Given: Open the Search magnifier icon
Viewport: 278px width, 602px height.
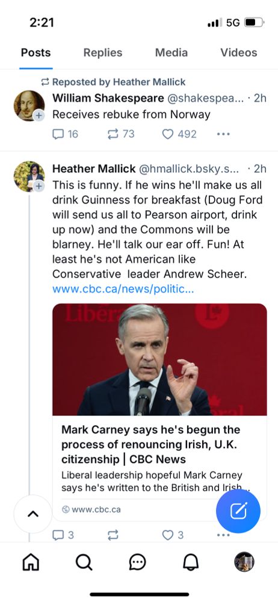Looking at the screenshot, I should point(84,562).
